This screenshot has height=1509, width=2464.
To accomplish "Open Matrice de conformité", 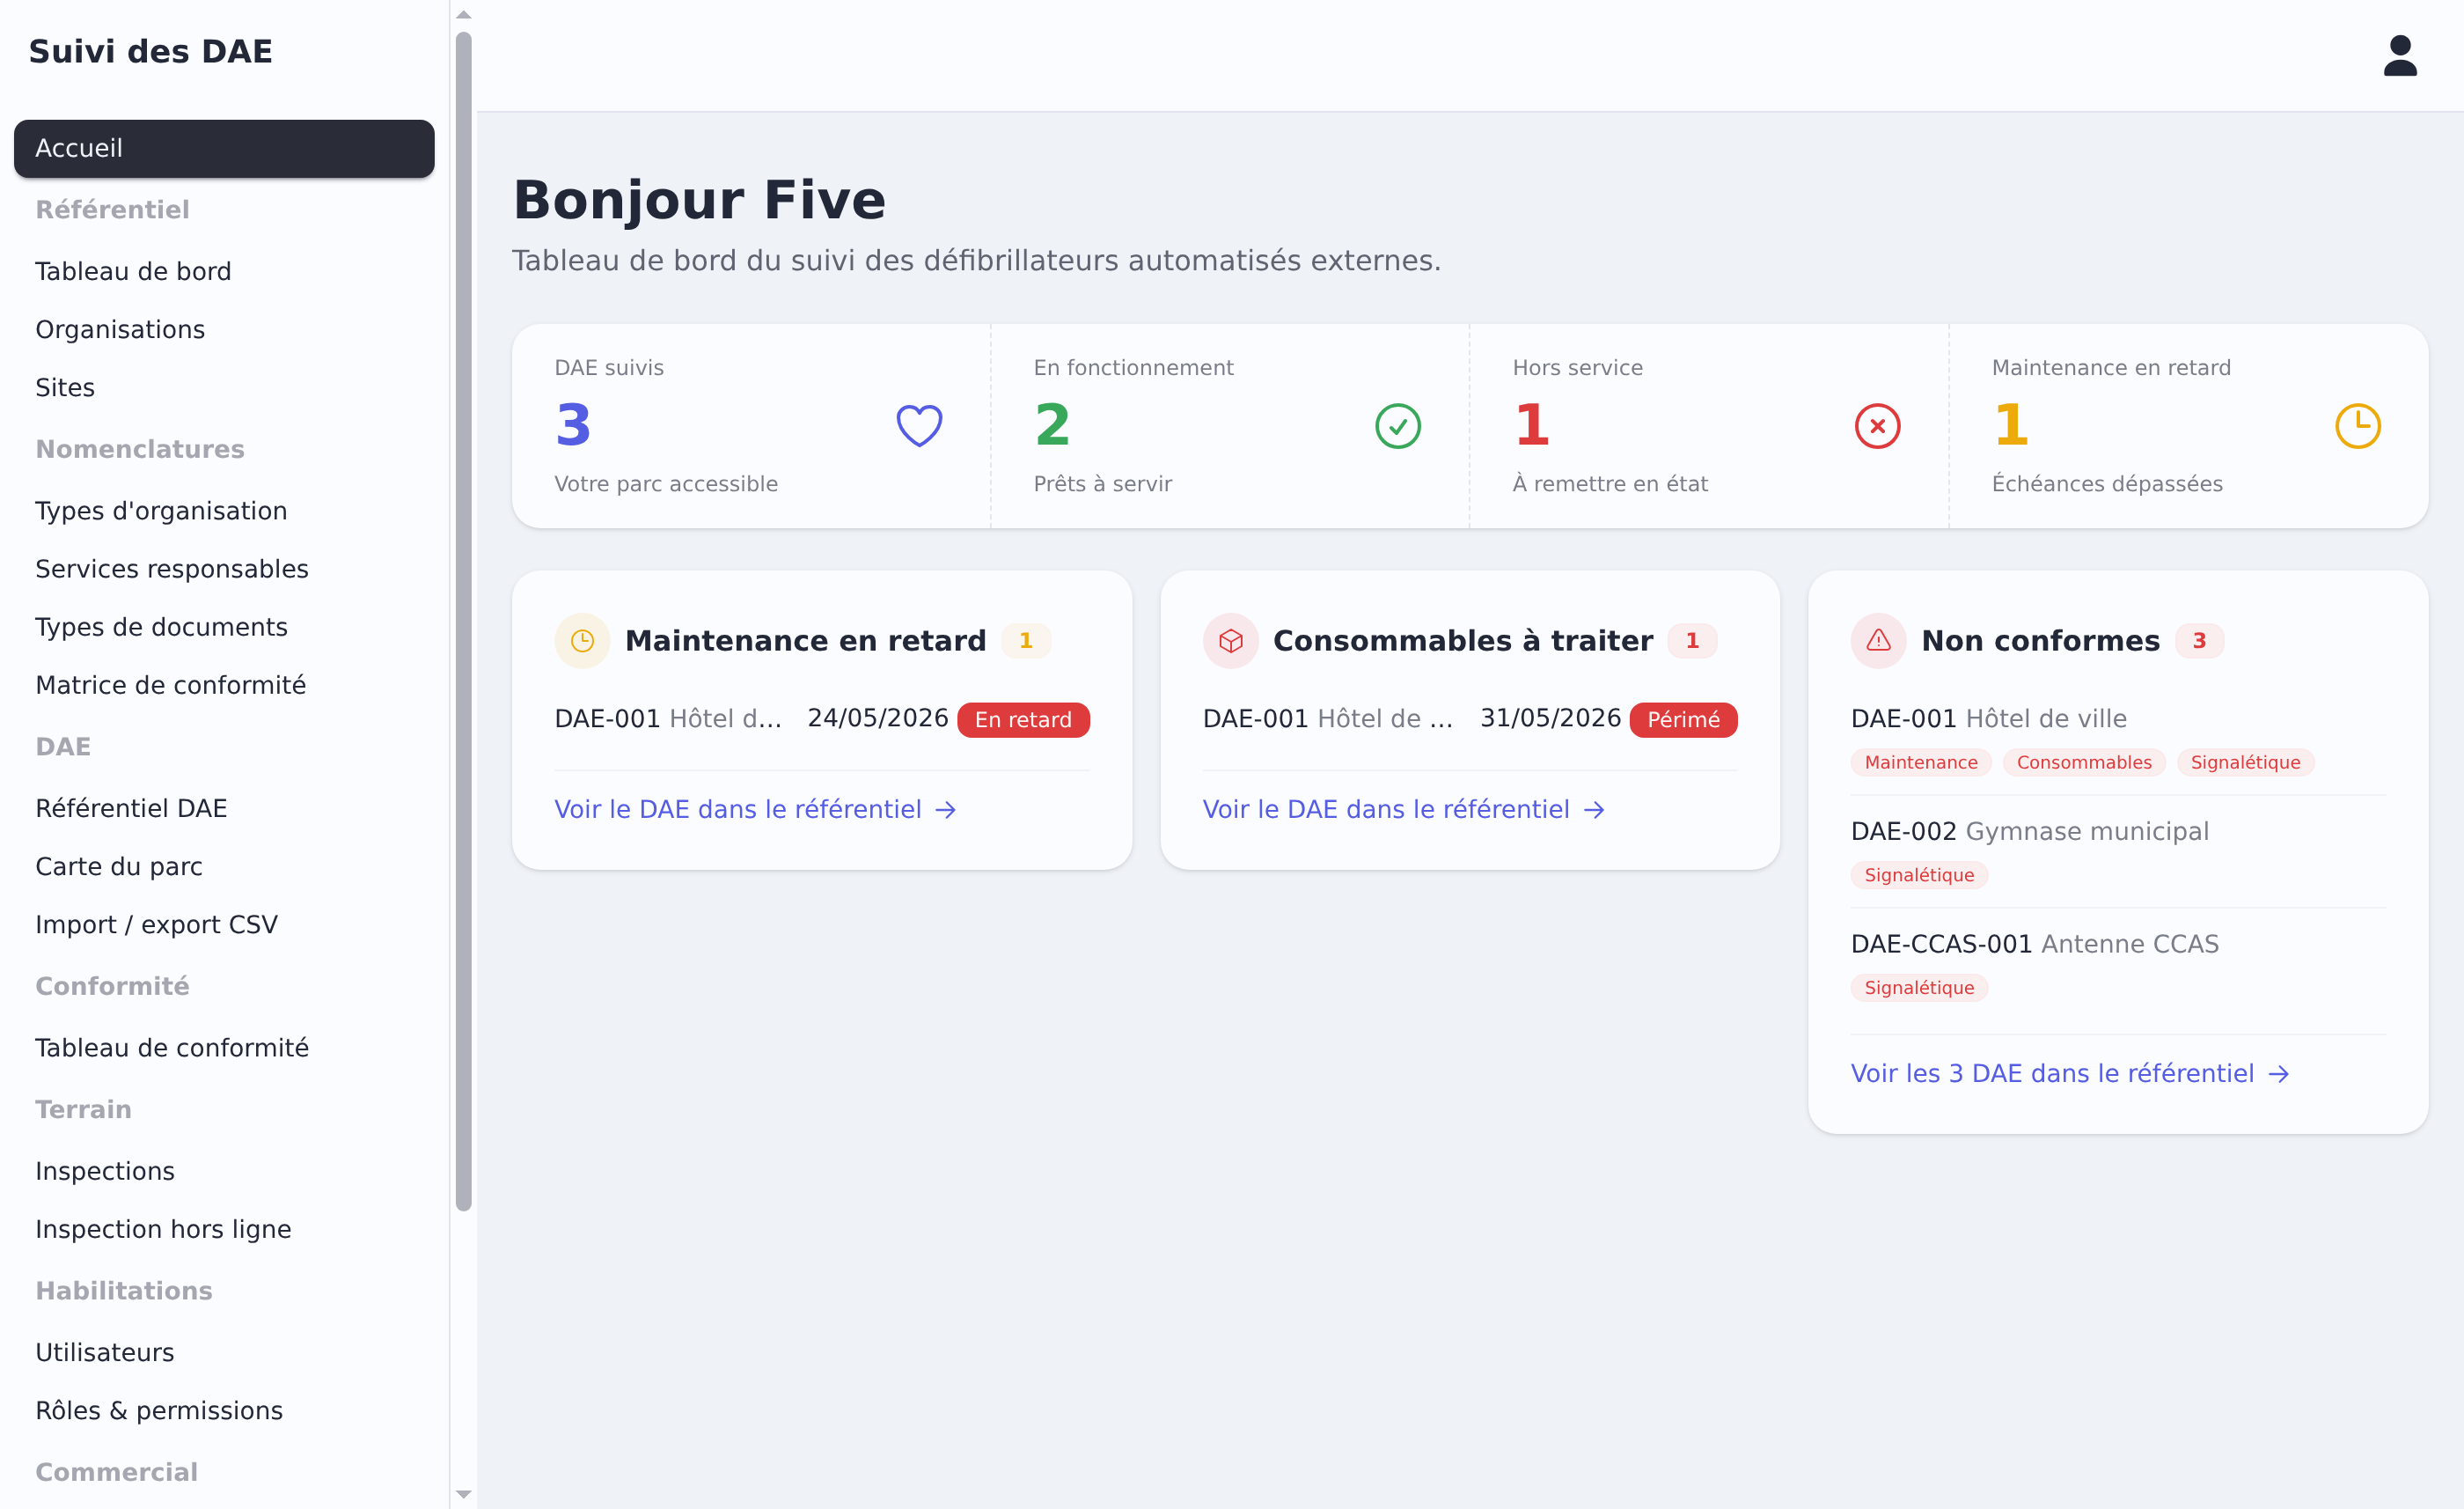I will (x=224, y=684).
